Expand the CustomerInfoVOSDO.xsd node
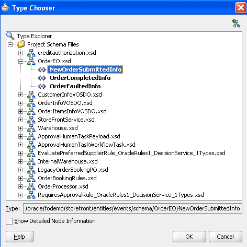The image size is (247, 247). coord(20,95)
